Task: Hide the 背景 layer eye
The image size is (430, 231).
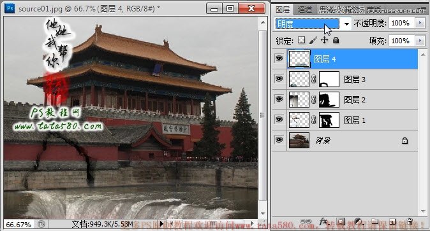Action: pos(279,140)
